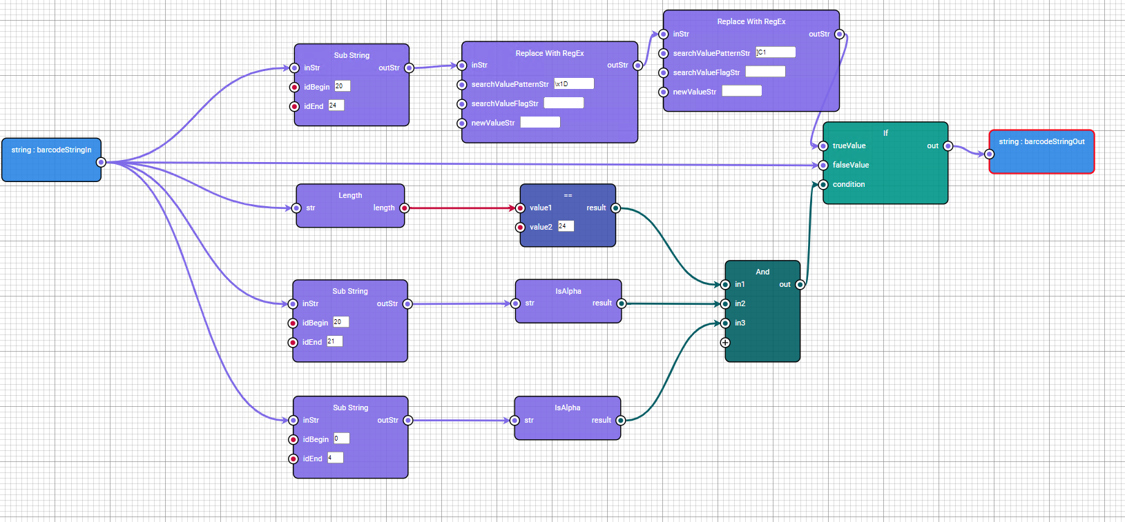The image size is (1125, 522).
Task: Click output port of barcodeStringIn node
Action: pos(101,163)
